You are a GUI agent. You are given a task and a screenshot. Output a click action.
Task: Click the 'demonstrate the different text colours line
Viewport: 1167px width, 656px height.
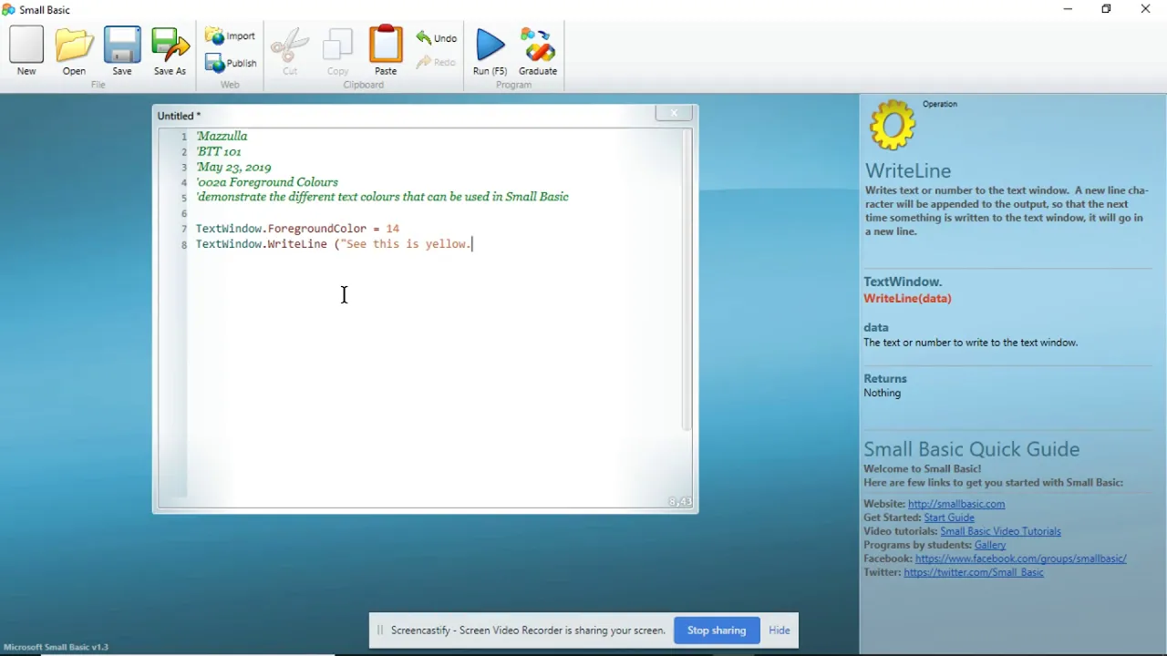pyautogui.click(x=382, y=197)
